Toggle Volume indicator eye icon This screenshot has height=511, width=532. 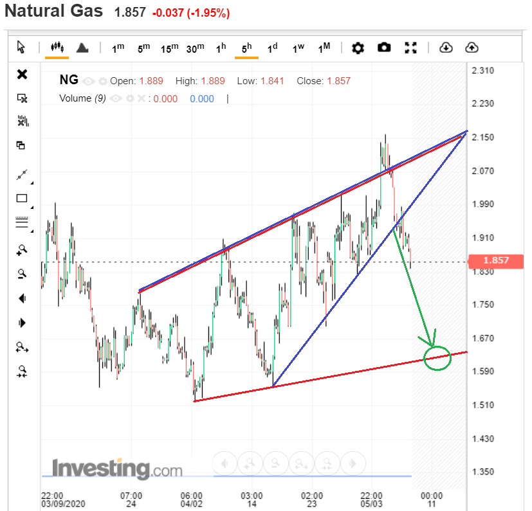point(116,99)
